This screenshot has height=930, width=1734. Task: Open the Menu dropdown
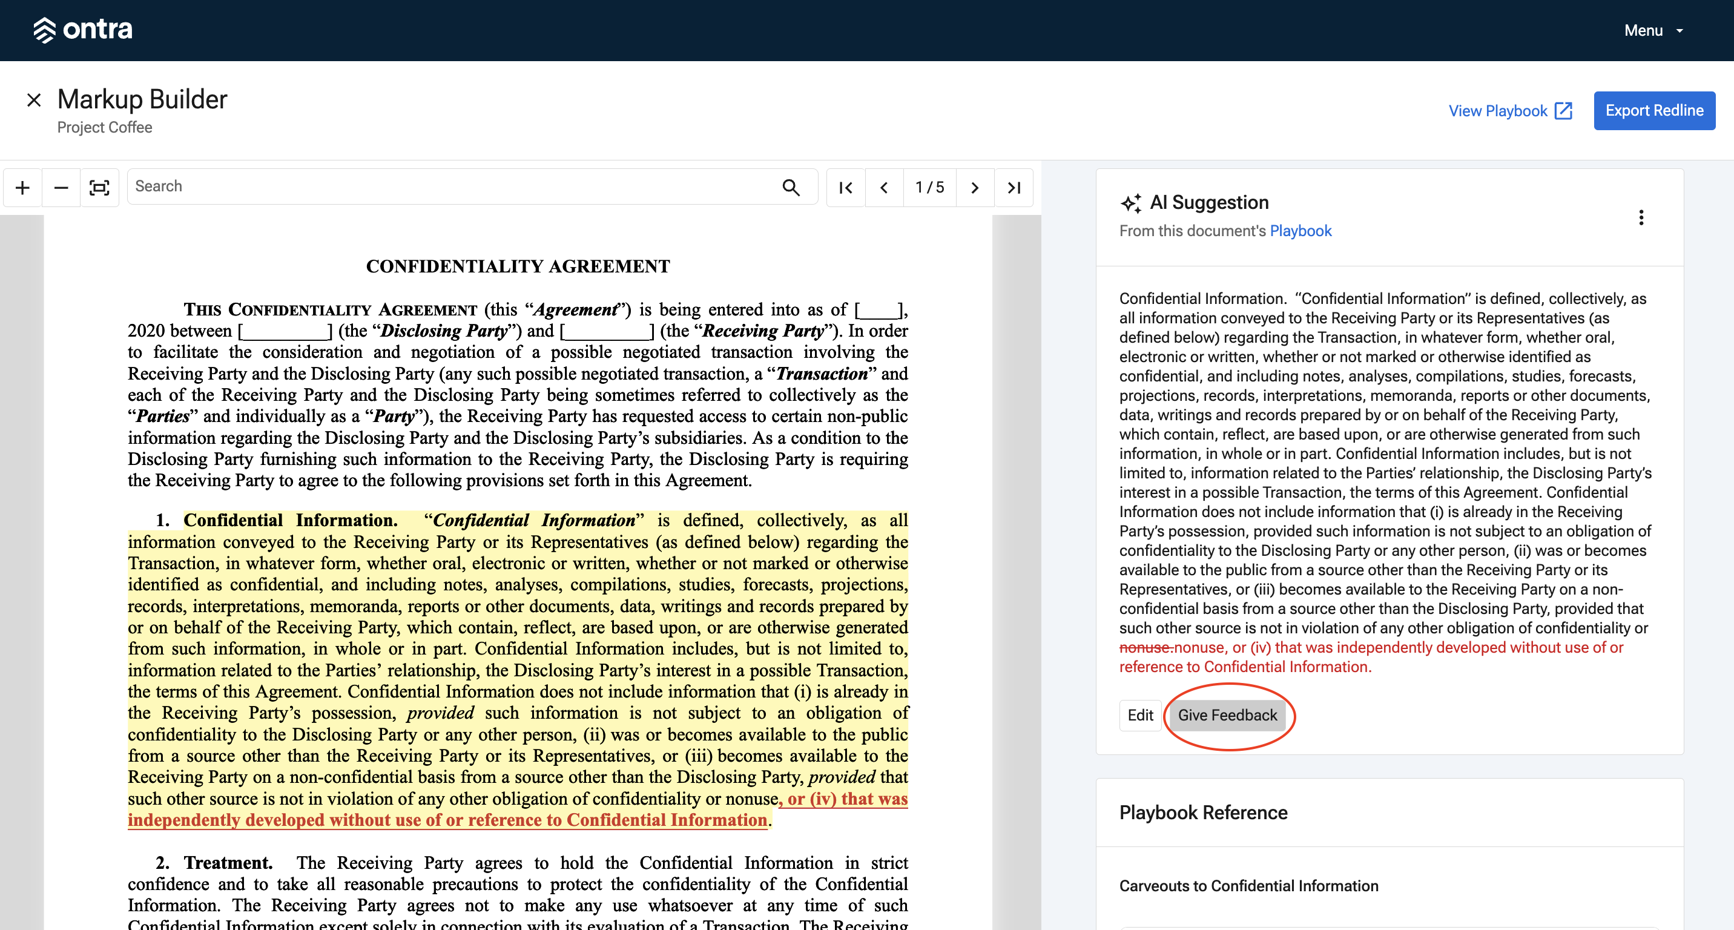pyautogui.click(x=1653, y=30)
